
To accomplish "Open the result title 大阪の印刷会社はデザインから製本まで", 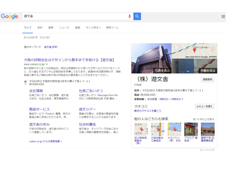I will [69, 60].
